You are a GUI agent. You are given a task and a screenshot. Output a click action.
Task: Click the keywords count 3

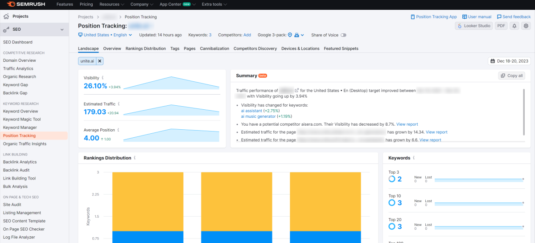click(210, 35)
